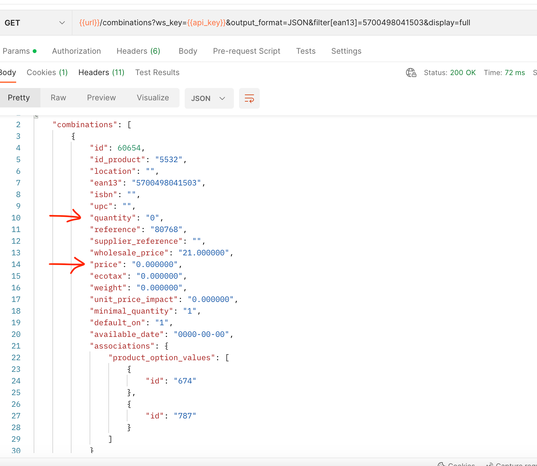View the response Cookies (1) tab
Image resolution: width=537 pixels, height=466 pixels.
[47, 72]
